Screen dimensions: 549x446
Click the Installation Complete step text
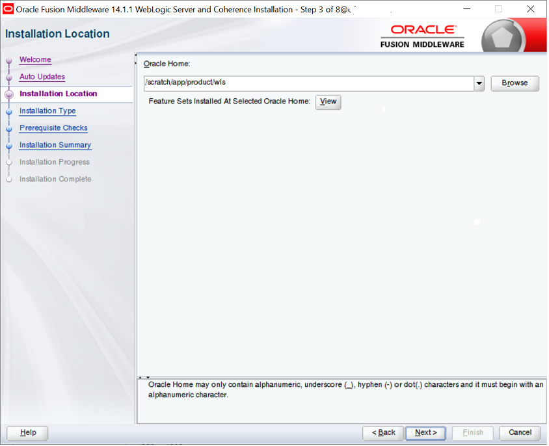point(55,179)
